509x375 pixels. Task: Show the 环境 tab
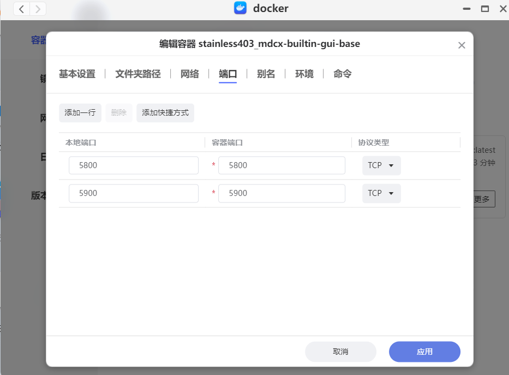point(304,74)
